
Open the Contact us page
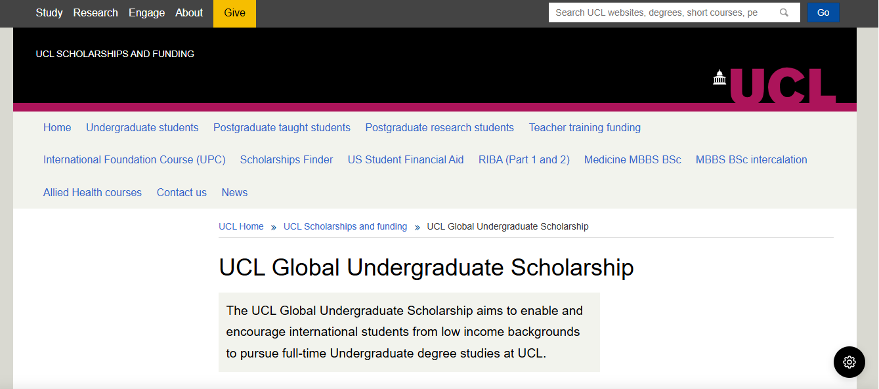pos(181,192)
